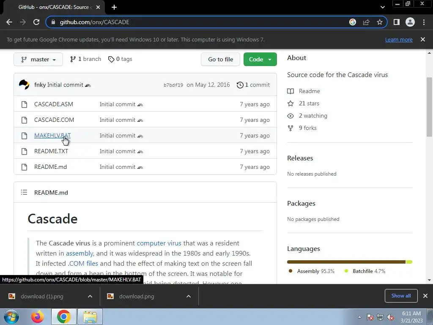Open the README.TXT file
Viewport: 433px width, 325px height.
pos(51,151)
